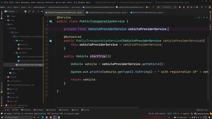Viewport: 212px width, 119px height.
Task: Run the application with the green play icon
Action: (180, 7)
